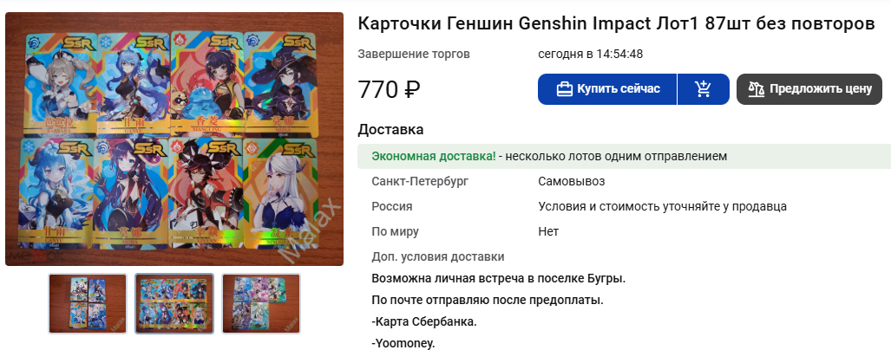Click the Barbara card in main photo
The image size is (891, 350).
pos(61,85)
